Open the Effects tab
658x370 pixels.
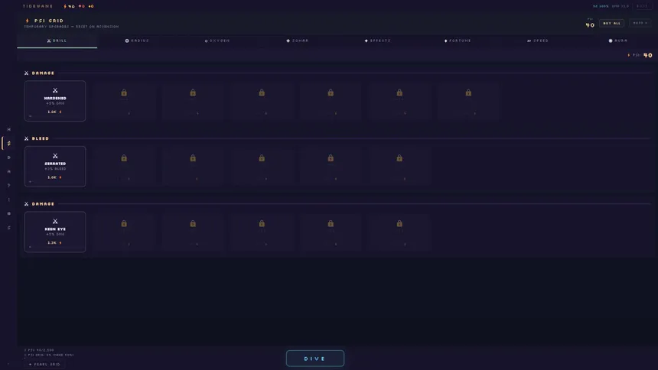pyautogui.click(x=378, y=41)
